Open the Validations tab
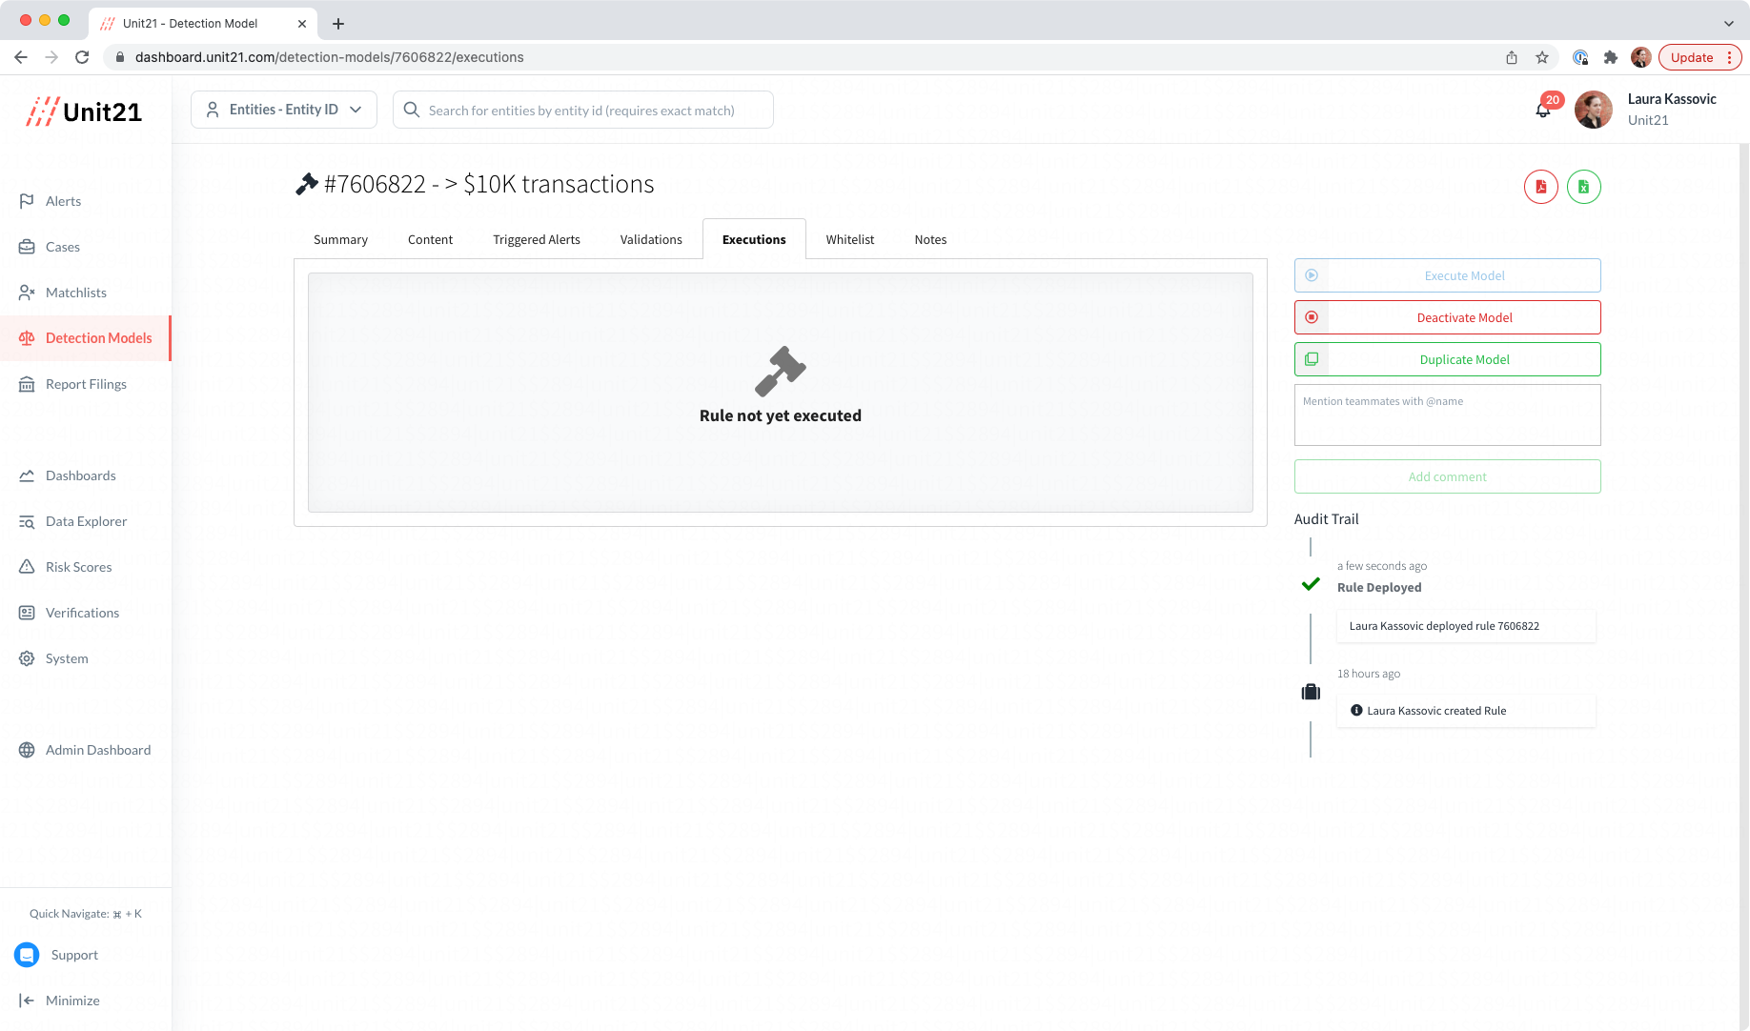Image resolution: width=1750 pixels, height=1031 pixels. click(651, 239)
